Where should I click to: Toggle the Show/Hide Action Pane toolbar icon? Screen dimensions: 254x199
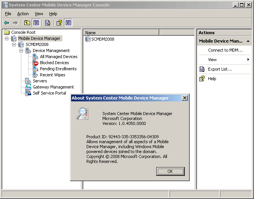[68, 23]
